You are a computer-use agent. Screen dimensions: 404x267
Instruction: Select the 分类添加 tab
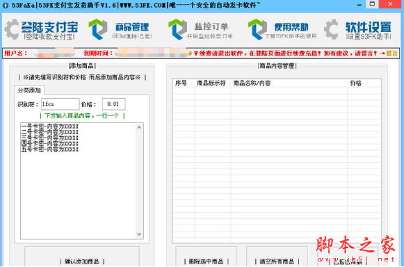(29, 90)
